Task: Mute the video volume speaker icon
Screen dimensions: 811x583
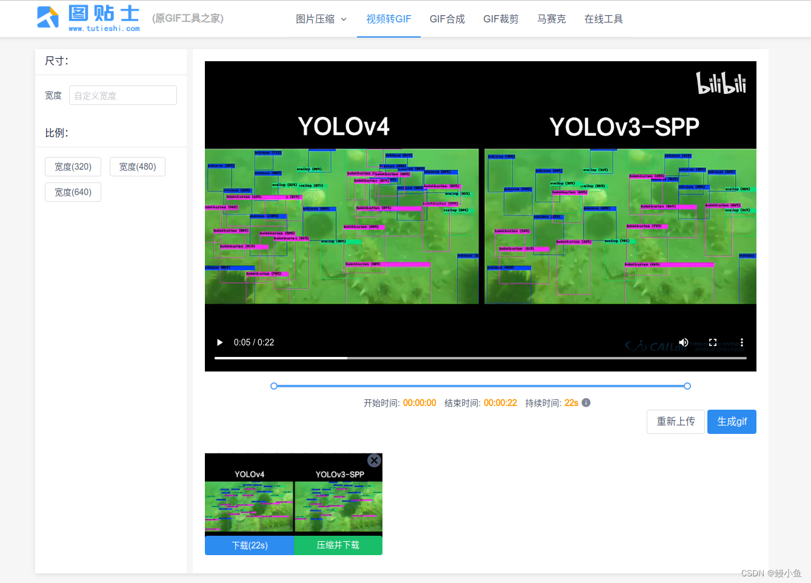Action: pyautogui.click(x=684, y=342)
